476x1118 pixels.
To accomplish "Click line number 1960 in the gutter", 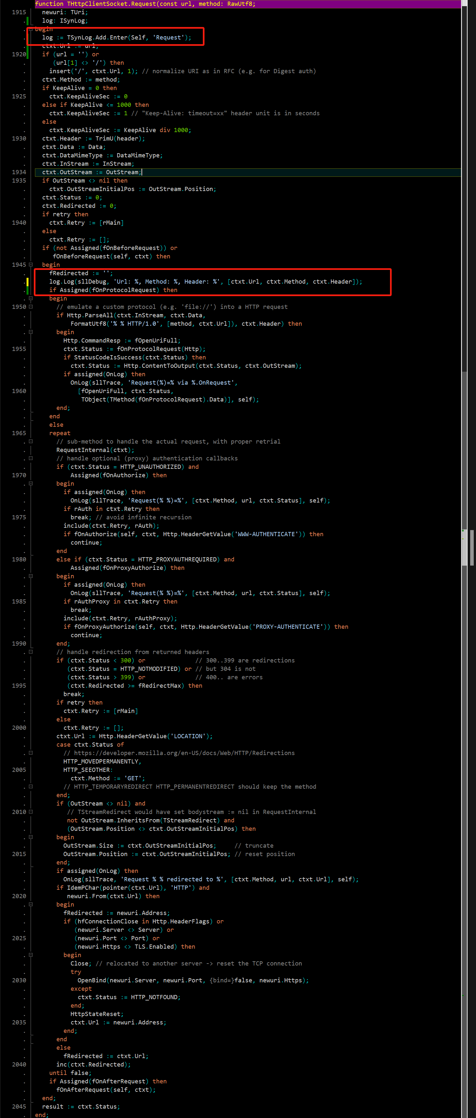I will 19,391.
